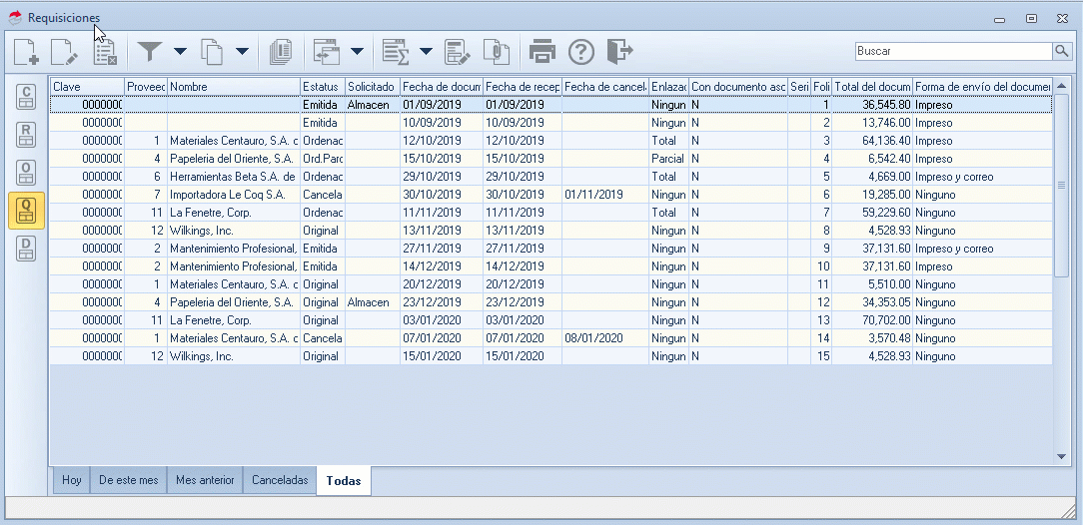1083x525 pixels.
Task: Select the 'D' document type sidebar button
Action: [x=27, y=250]
